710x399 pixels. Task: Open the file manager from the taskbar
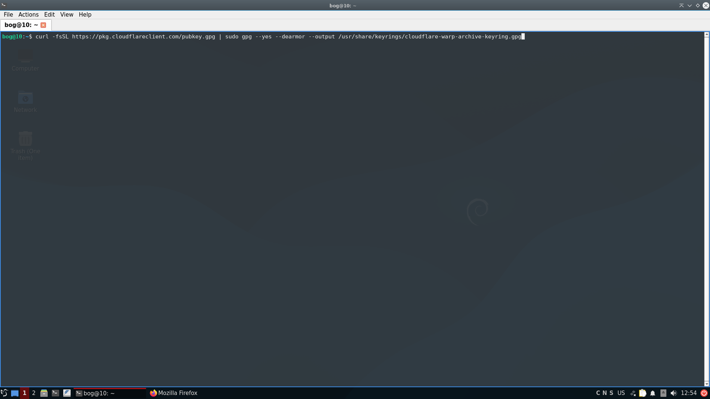coord(44,393)
